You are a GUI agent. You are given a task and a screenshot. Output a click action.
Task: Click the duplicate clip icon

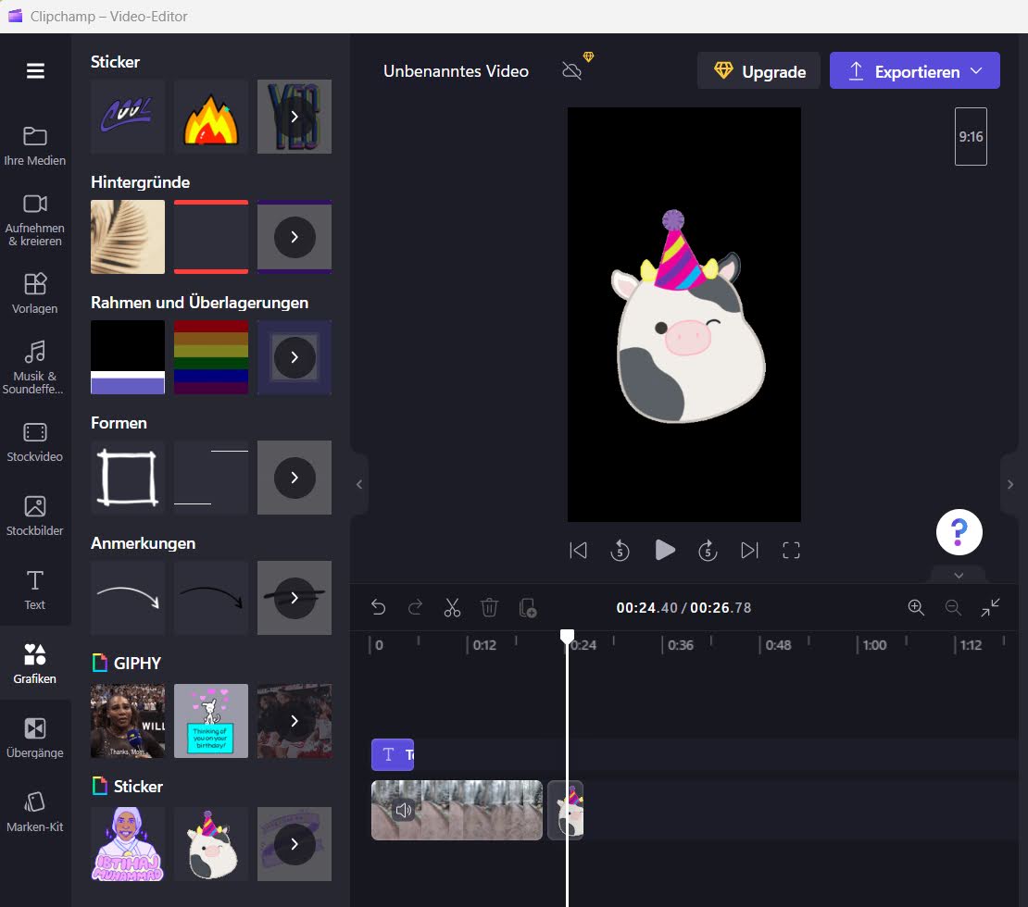[528, 608]
